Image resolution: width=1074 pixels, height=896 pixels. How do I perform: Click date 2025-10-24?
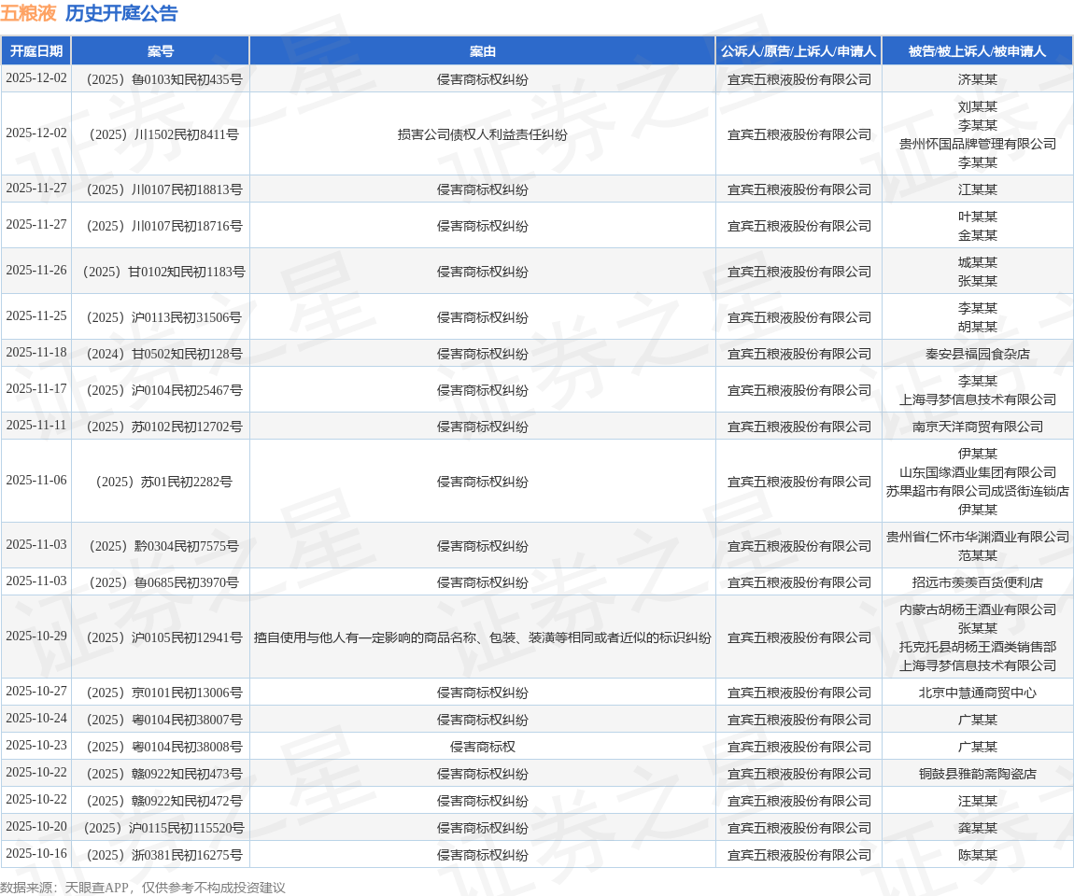(x=36, y=718)
